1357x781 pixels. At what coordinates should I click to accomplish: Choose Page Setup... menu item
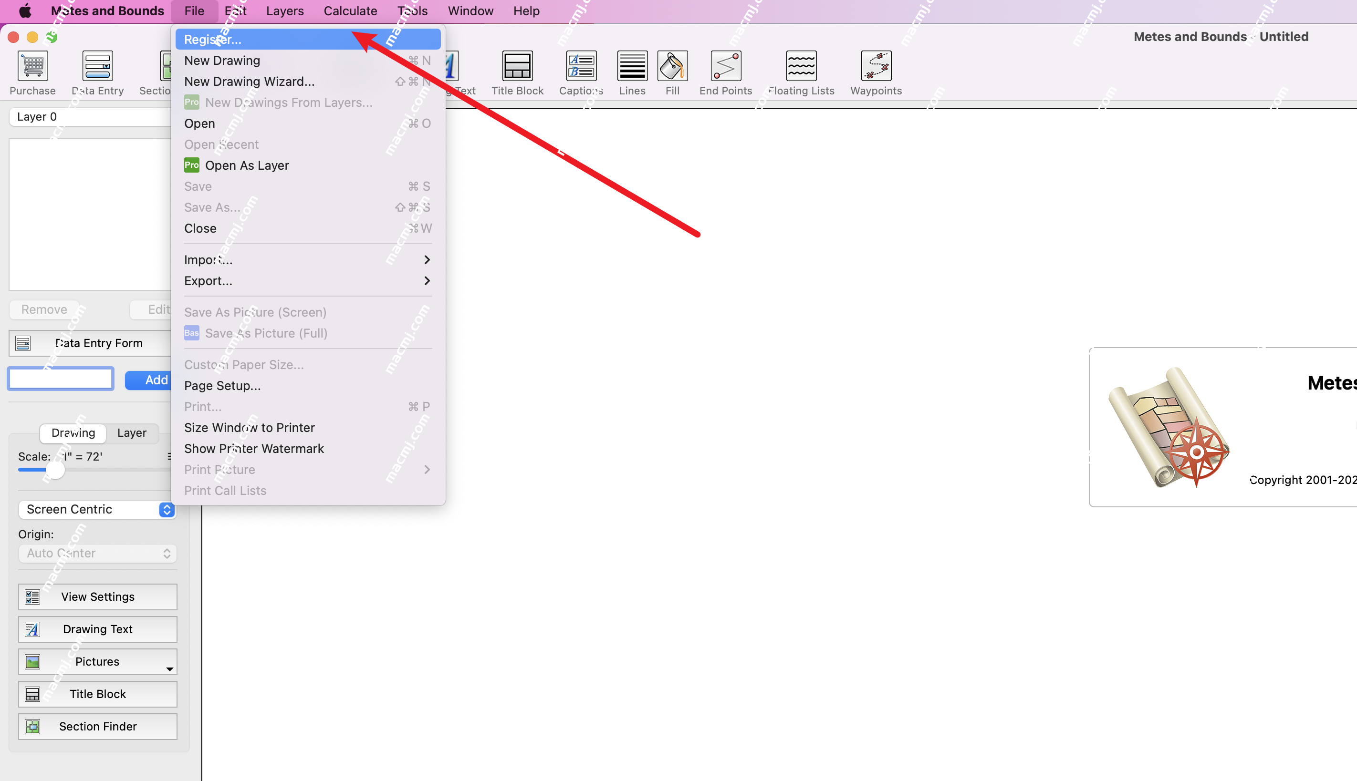point(308,386)
